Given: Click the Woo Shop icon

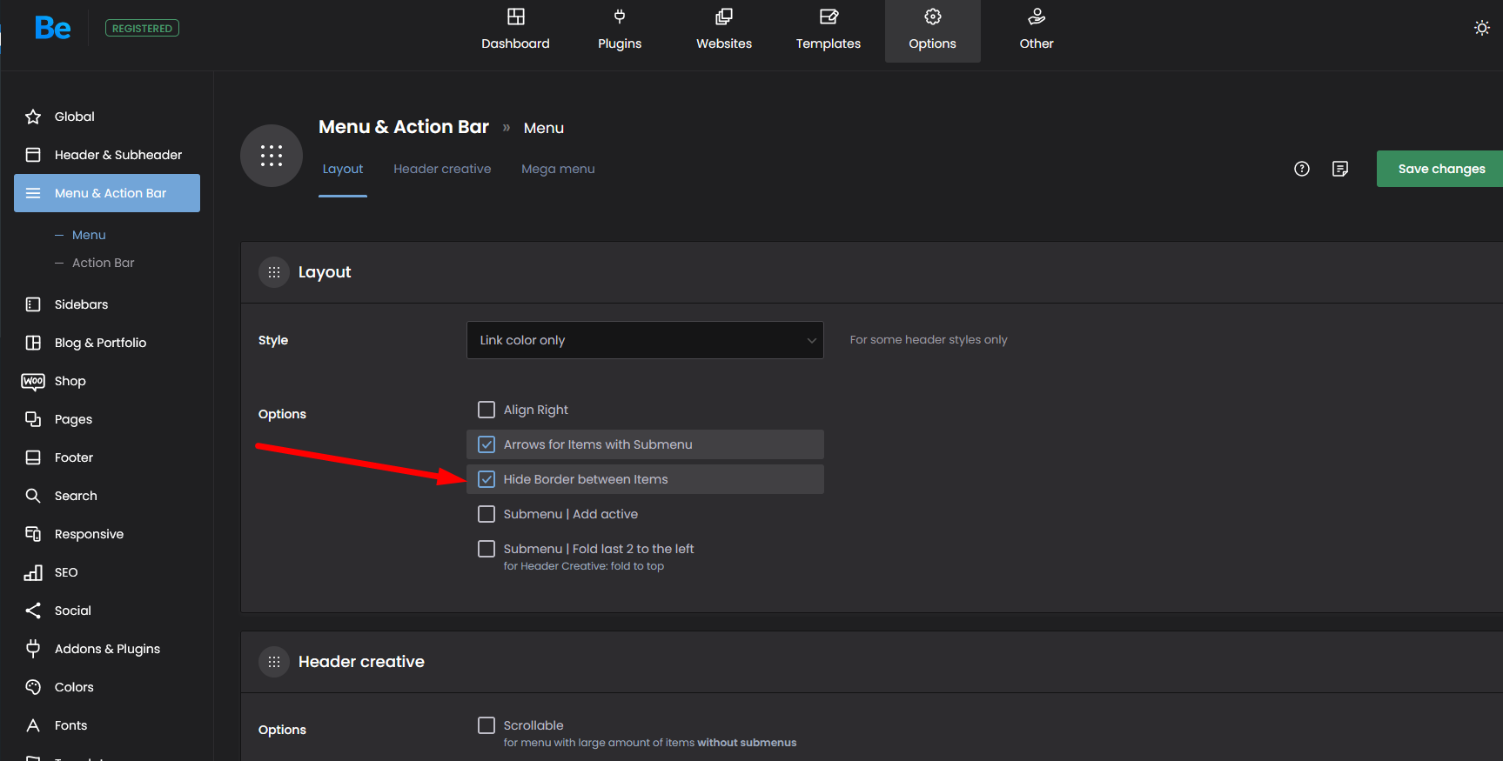Looking at the screenshot, I should [x=33, y=381].
